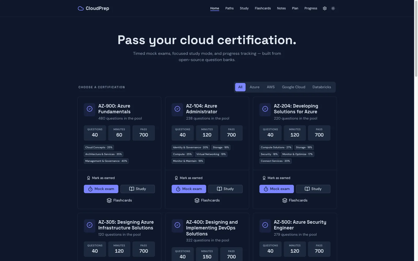Click the open book icon in AZ-104 Study
This screenshot has width=418, height=261.
coord(219,189)
